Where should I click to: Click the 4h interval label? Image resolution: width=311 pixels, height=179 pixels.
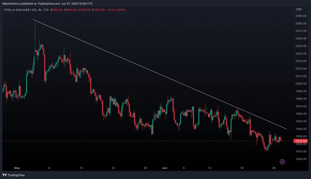point(40,10)
